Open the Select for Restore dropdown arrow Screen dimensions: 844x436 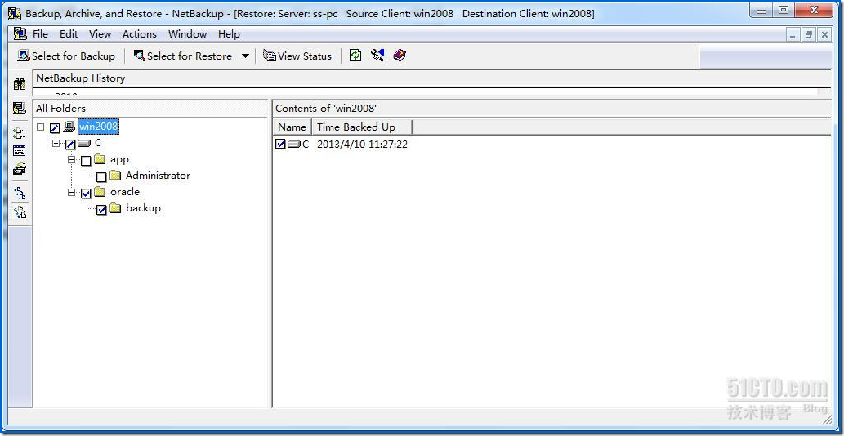coord(245,56)
